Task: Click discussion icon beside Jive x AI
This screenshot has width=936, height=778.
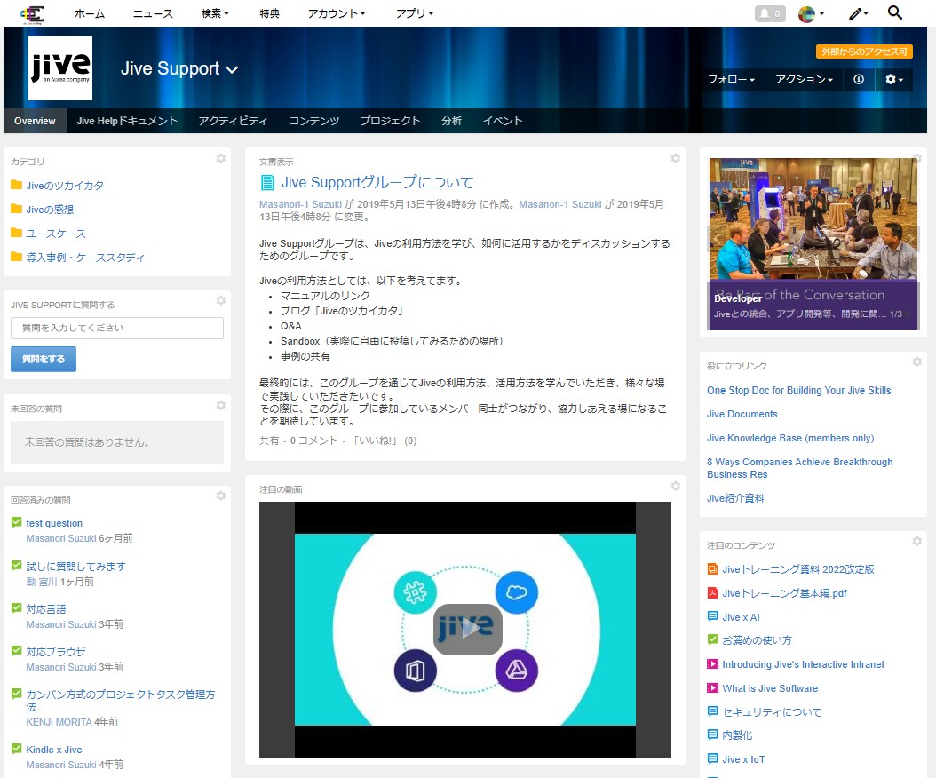Action: (x=712, y=616)
